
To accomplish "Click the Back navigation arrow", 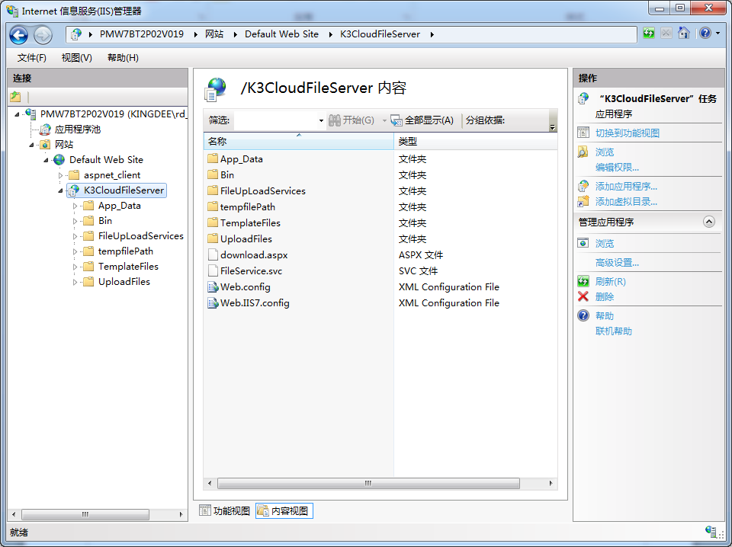I will (x=19, y=34).
